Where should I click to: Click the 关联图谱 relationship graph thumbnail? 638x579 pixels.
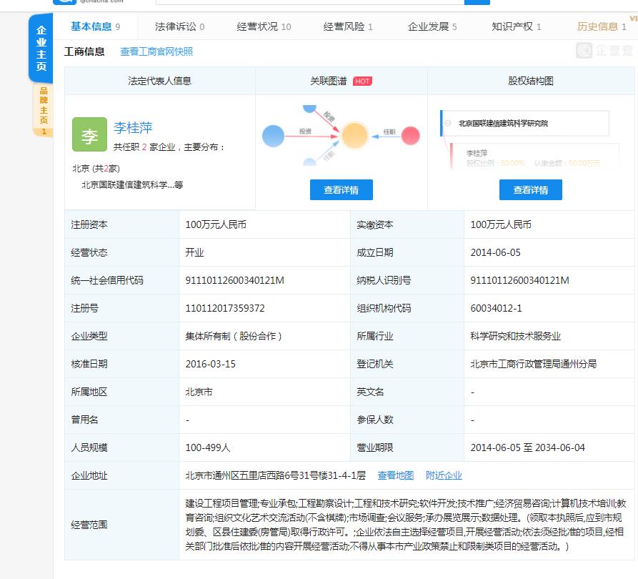[341, 136]
